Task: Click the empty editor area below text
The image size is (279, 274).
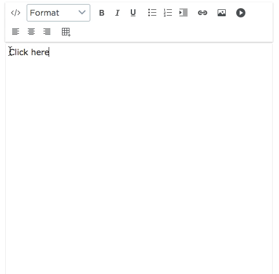Action: tap(139, 164)
